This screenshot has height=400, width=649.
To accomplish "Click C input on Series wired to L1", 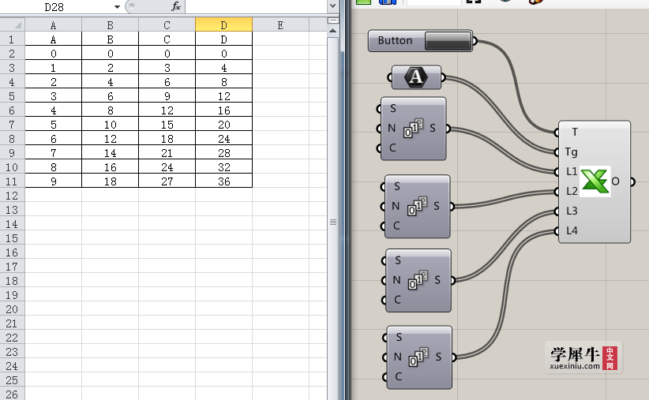I will click(x=392, y=148).
